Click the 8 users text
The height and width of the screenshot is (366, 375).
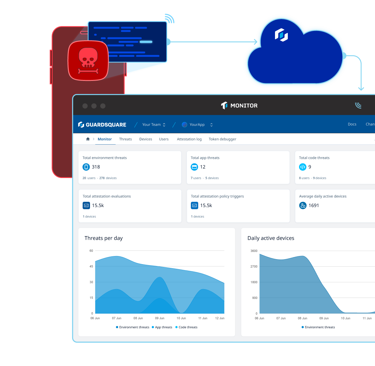[304, 178]
